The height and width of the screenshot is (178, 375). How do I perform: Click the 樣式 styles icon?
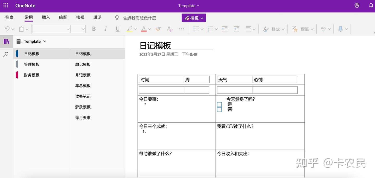[266, 29]
